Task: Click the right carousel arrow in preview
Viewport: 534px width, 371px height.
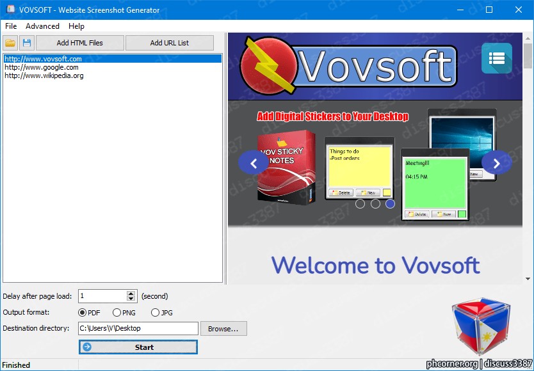Action: [496, 163]
